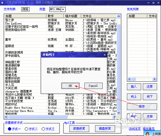Click the file list scroll-up arrow
The height and width of the screenshot is (136, 161).
coord(118,16)
